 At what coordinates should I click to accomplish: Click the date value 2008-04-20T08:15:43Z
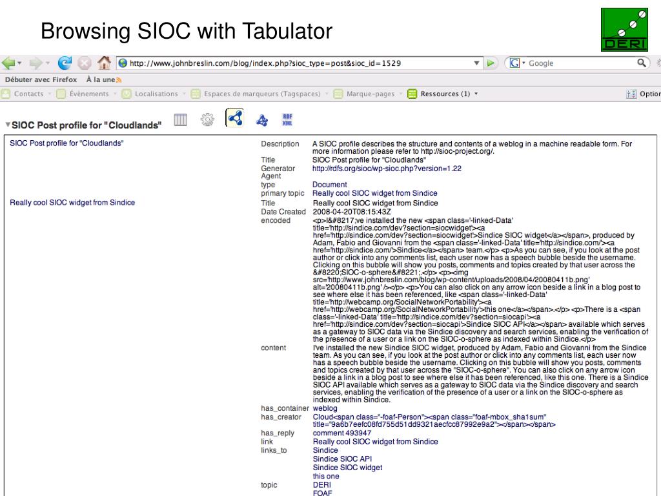point(352,212)
